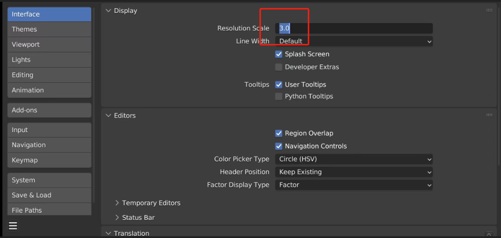This screenshot has height=238, width=501.
Task: Open the File Paths tab
Action: tap(49, 210)
